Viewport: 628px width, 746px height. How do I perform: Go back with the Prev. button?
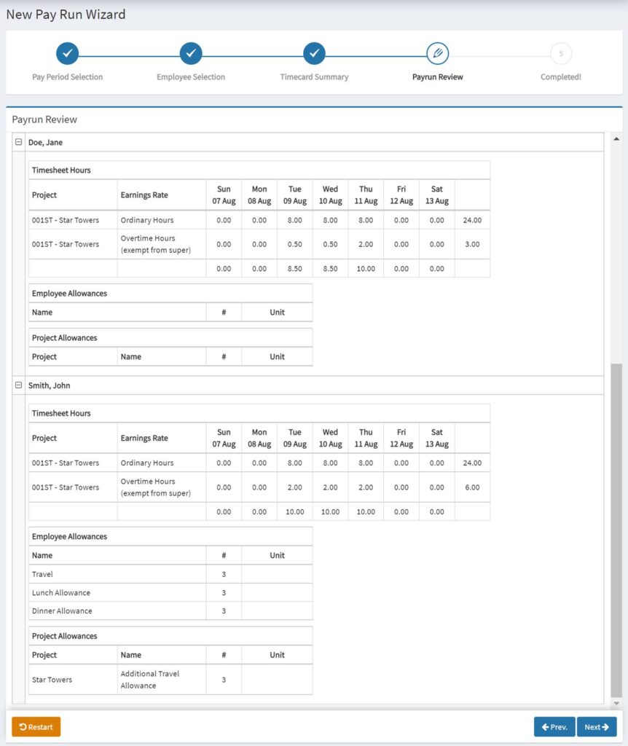click(x=554, y=727)
